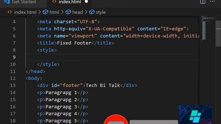
Task: Click the opening <body> tag
Action: tap(34, 78)
